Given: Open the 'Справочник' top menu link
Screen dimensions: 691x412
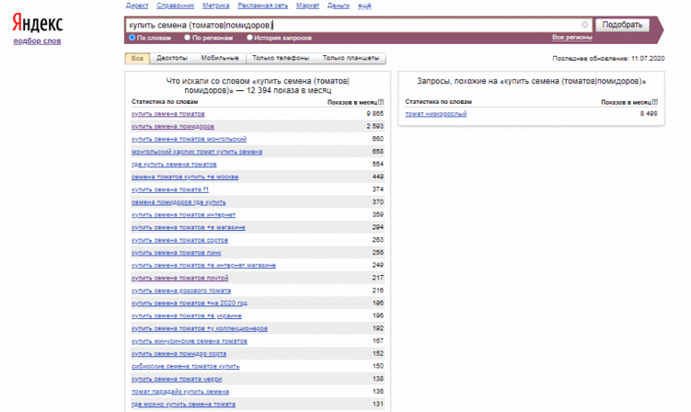Looking at the screenshot, I should 176,6.
